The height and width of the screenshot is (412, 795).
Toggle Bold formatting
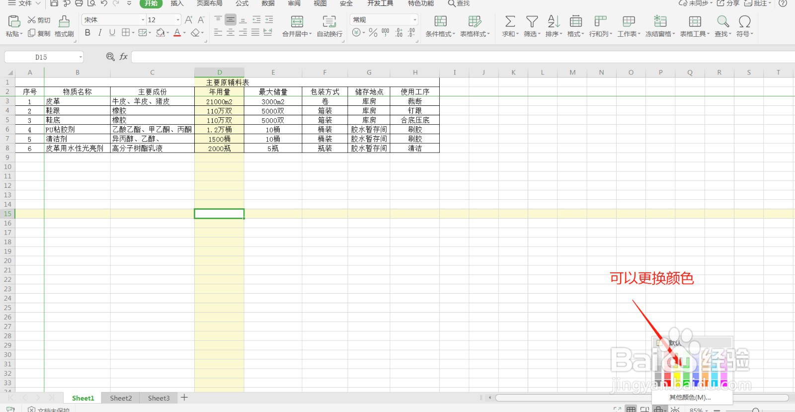(87, 33)
